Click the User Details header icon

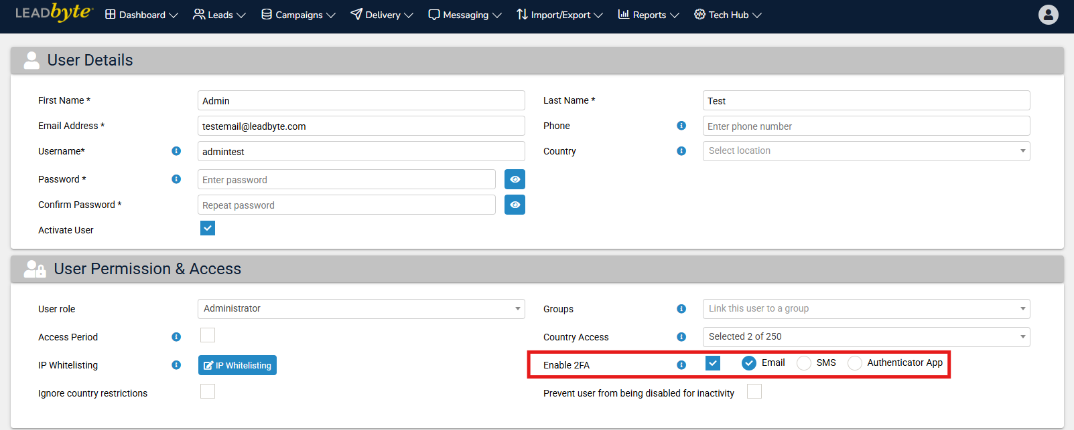pyautogui.click(x=31, y=60)
